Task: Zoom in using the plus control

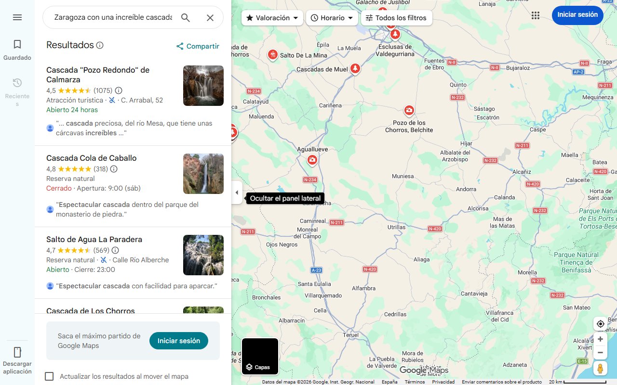Action: point(600,339)
